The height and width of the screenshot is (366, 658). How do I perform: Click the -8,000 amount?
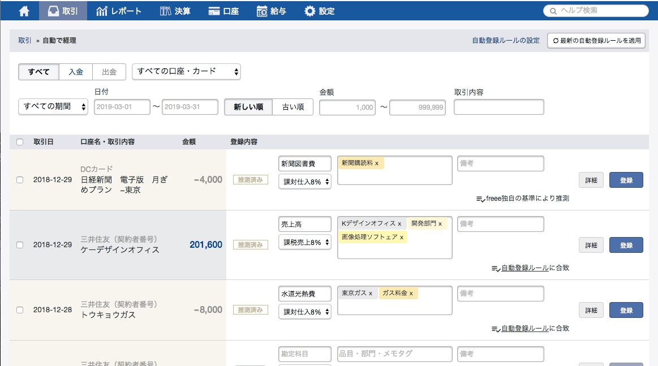coord(208,310)
